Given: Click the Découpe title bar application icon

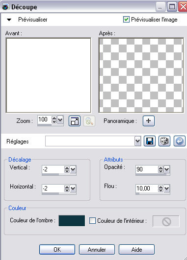Looking at the screenshot, I should (x=6, y=7).
